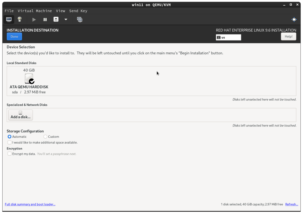Click the sda / 2.97 MiB free text
The height and width of the screenshot is (214, 303).
coord(29,92)
